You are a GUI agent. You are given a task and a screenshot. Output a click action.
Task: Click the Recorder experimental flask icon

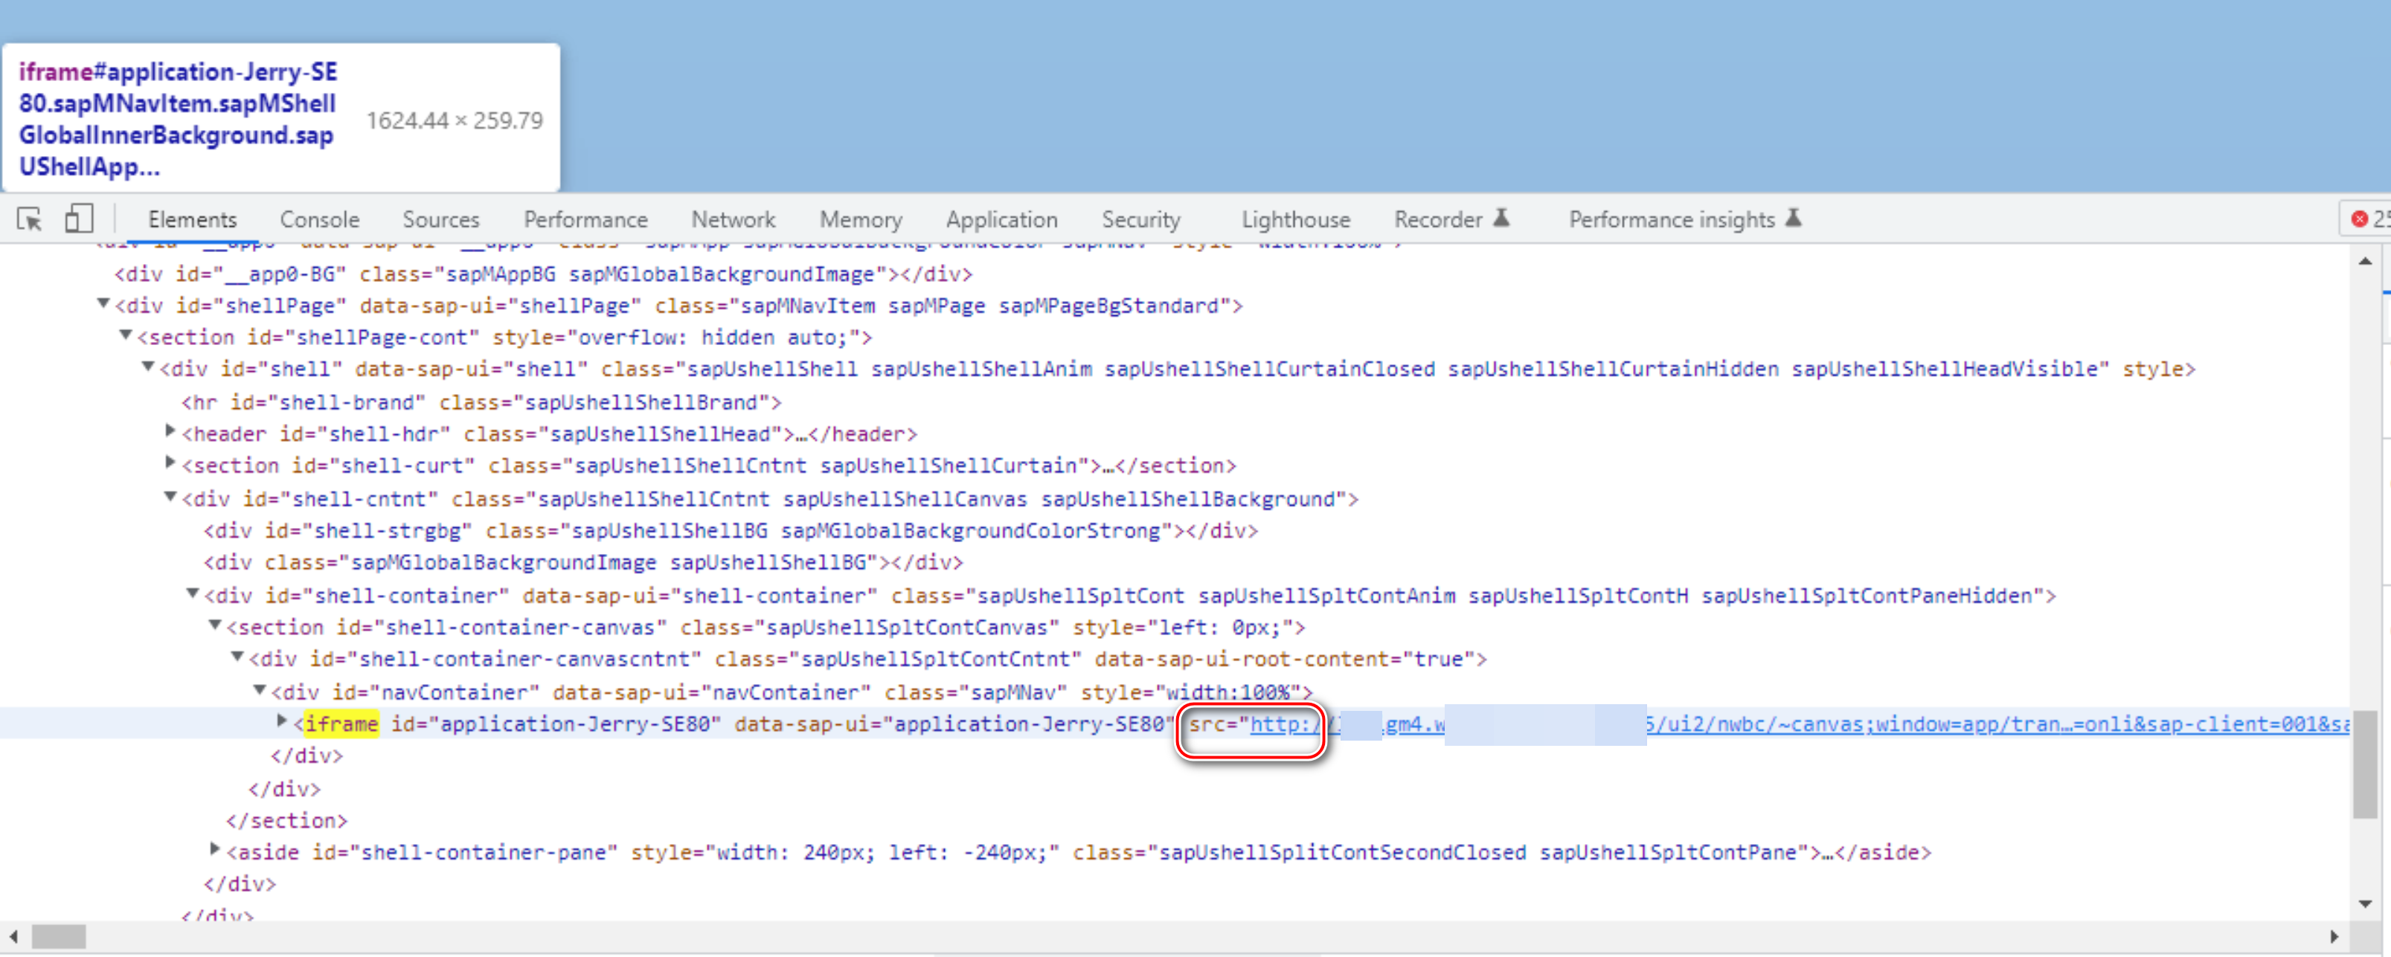pyautogui.click(x=1501, y=219)
